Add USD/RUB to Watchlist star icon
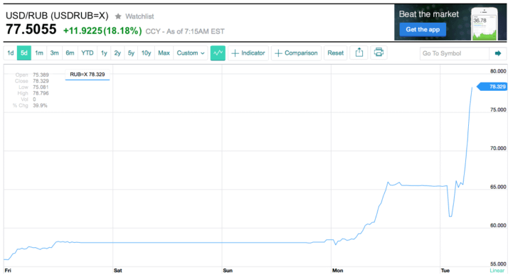Screen dimensions: 513x277 (x=118, y=16)
